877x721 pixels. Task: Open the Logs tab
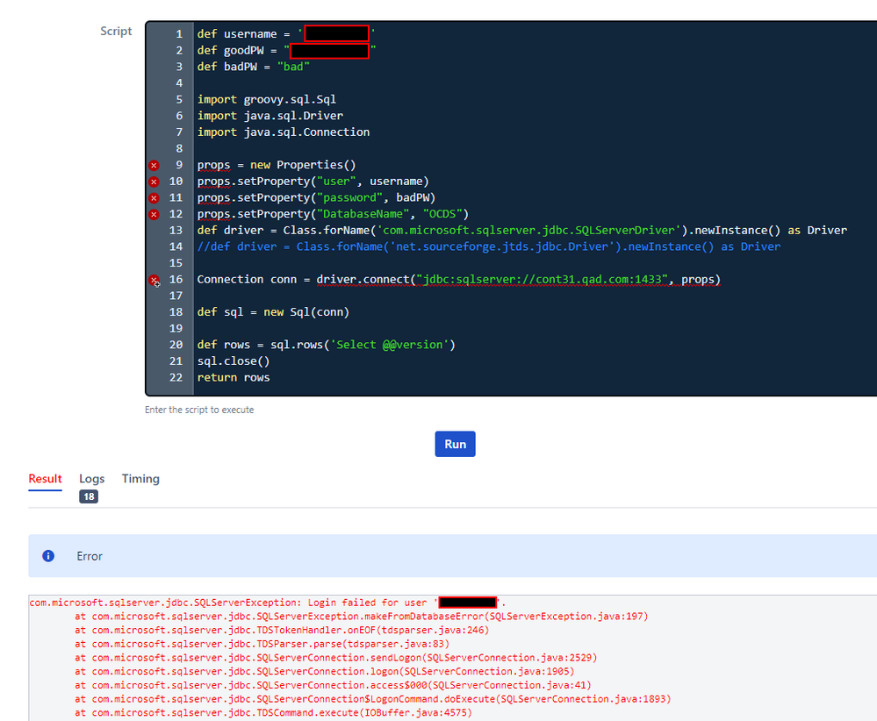click(91, 479)
